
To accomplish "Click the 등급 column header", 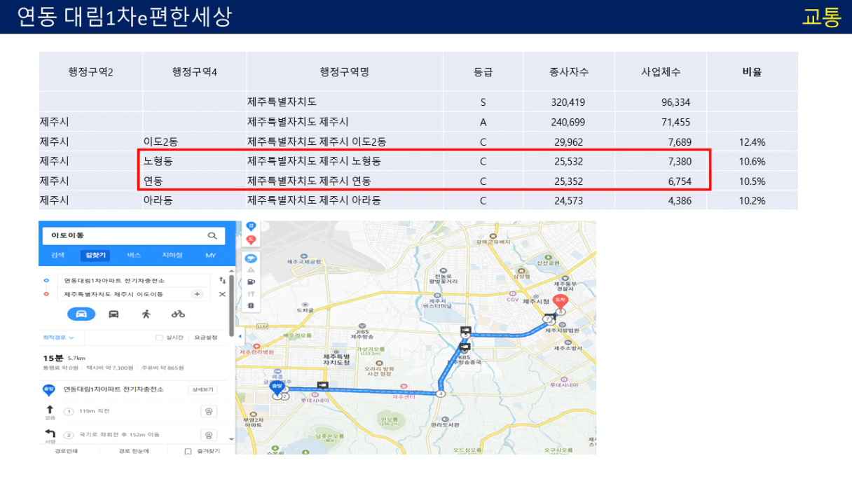I will coord(483,71).
